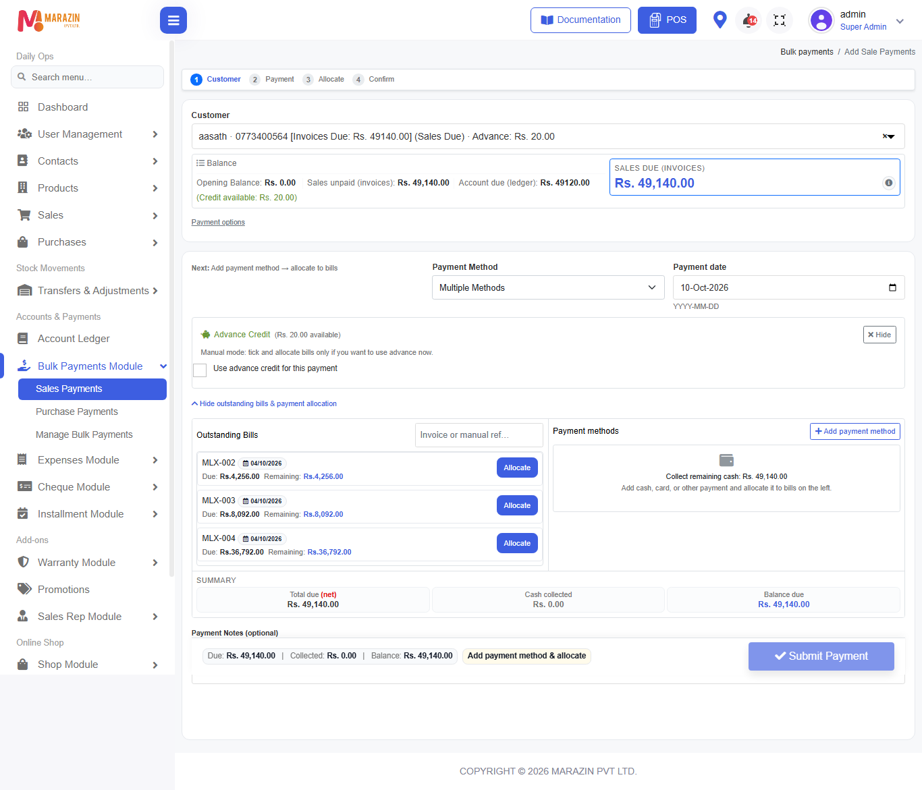Click the Contacts address book icon
This screenshot has width=922, height=790.
pyautogui.click(x=23, y=161)
